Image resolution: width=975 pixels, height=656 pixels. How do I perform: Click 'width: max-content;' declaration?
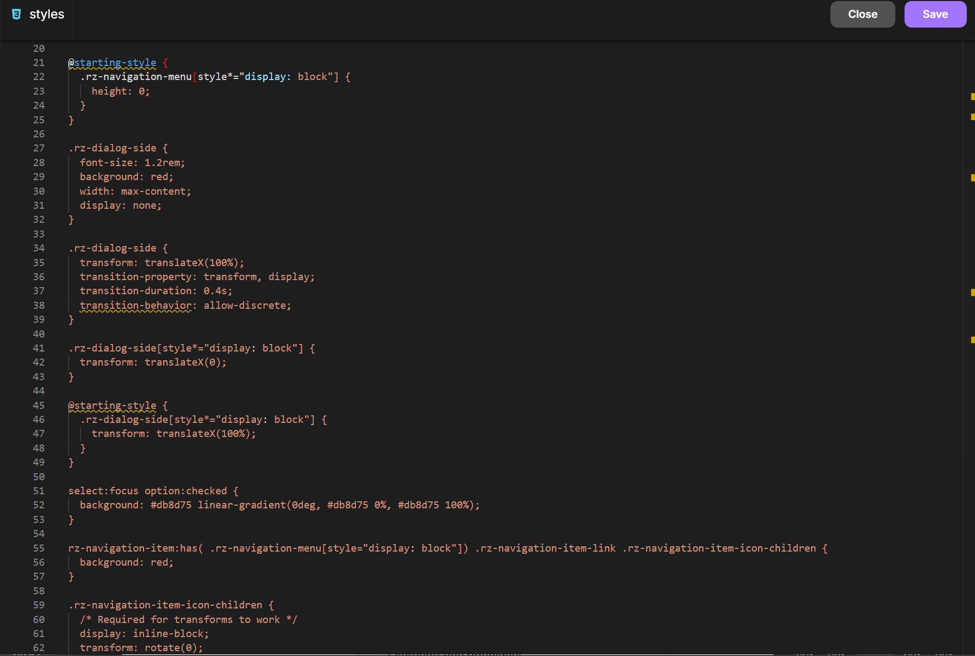coord(135,191)
